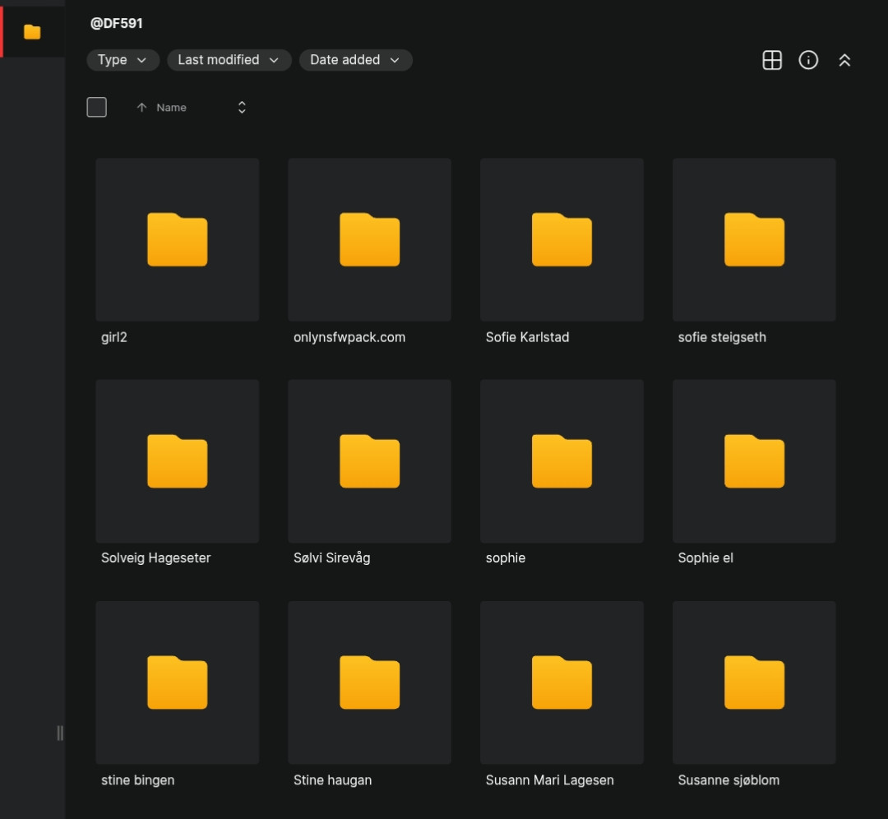Image resolution: width=888 pixels, height=819 pixels.
Task: Click the 'Solveig Hageseter' name label
Action: [x=155, y=558]
